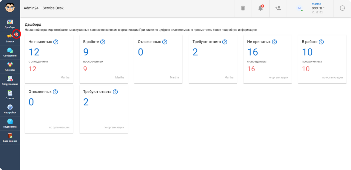Open Отчеты in sidebar

[x=10, y=95]
